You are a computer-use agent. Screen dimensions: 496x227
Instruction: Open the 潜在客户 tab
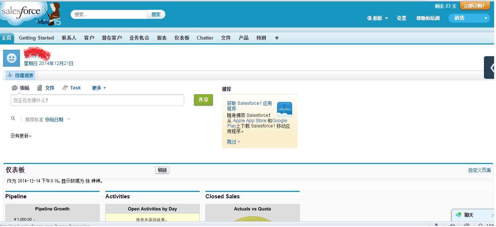click(112, 38)
